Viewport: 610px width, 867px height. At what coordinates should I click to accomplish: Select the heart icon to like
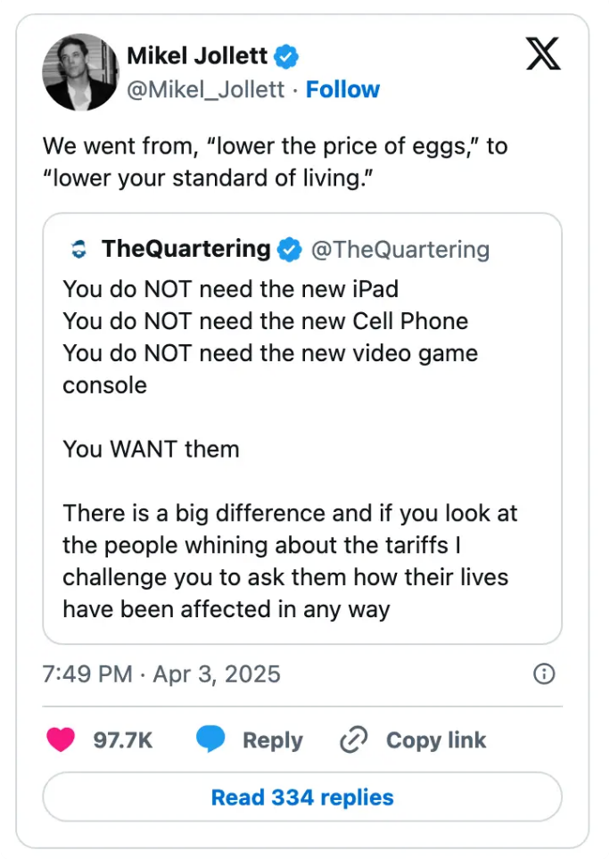coord(60,739)
